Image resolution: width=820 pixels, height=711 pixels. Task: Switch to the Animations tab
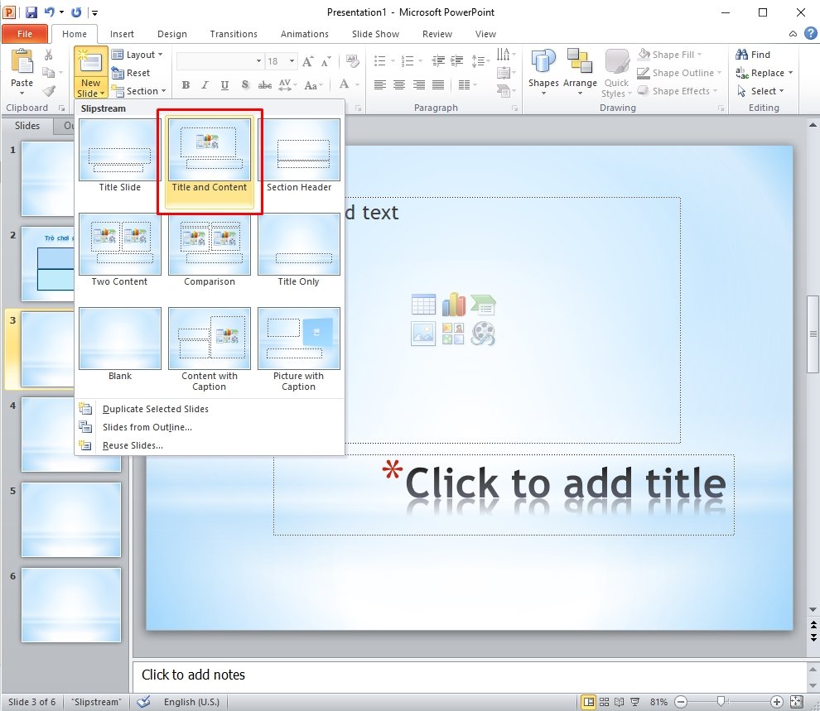[304, 34]
